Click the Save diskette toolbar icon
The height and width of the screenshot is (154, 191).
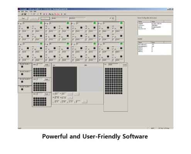(x=25, y=14)
